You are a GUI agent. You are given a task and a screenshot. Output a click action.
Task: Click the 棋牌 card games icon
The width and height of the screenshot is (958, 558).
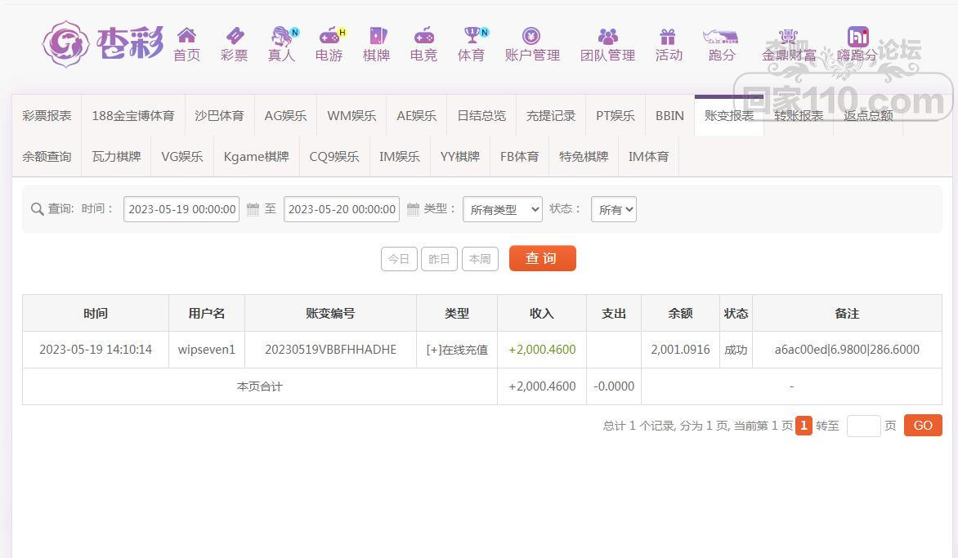tap(376, 36)
